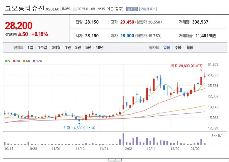Select the 1년 line chart tab
The height and width of the screenshot is (162, 229).
[x=68, y=47]
